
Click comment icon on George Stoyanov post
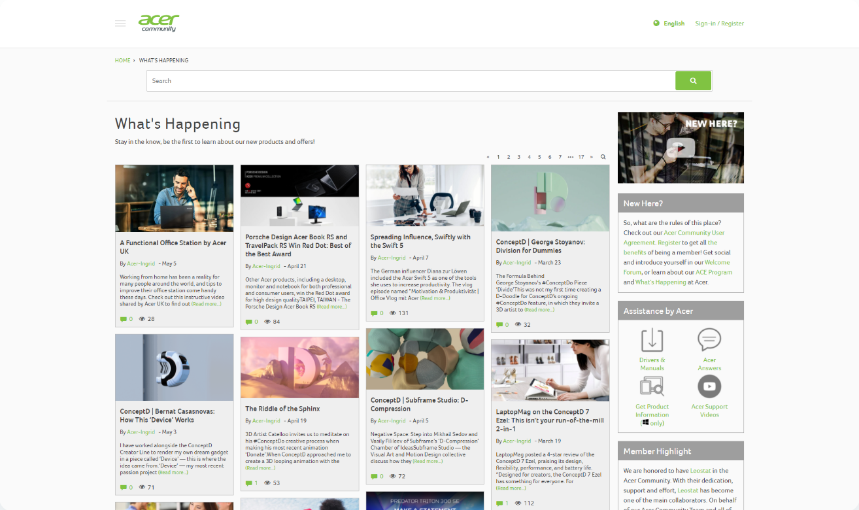tap(499, 325)
